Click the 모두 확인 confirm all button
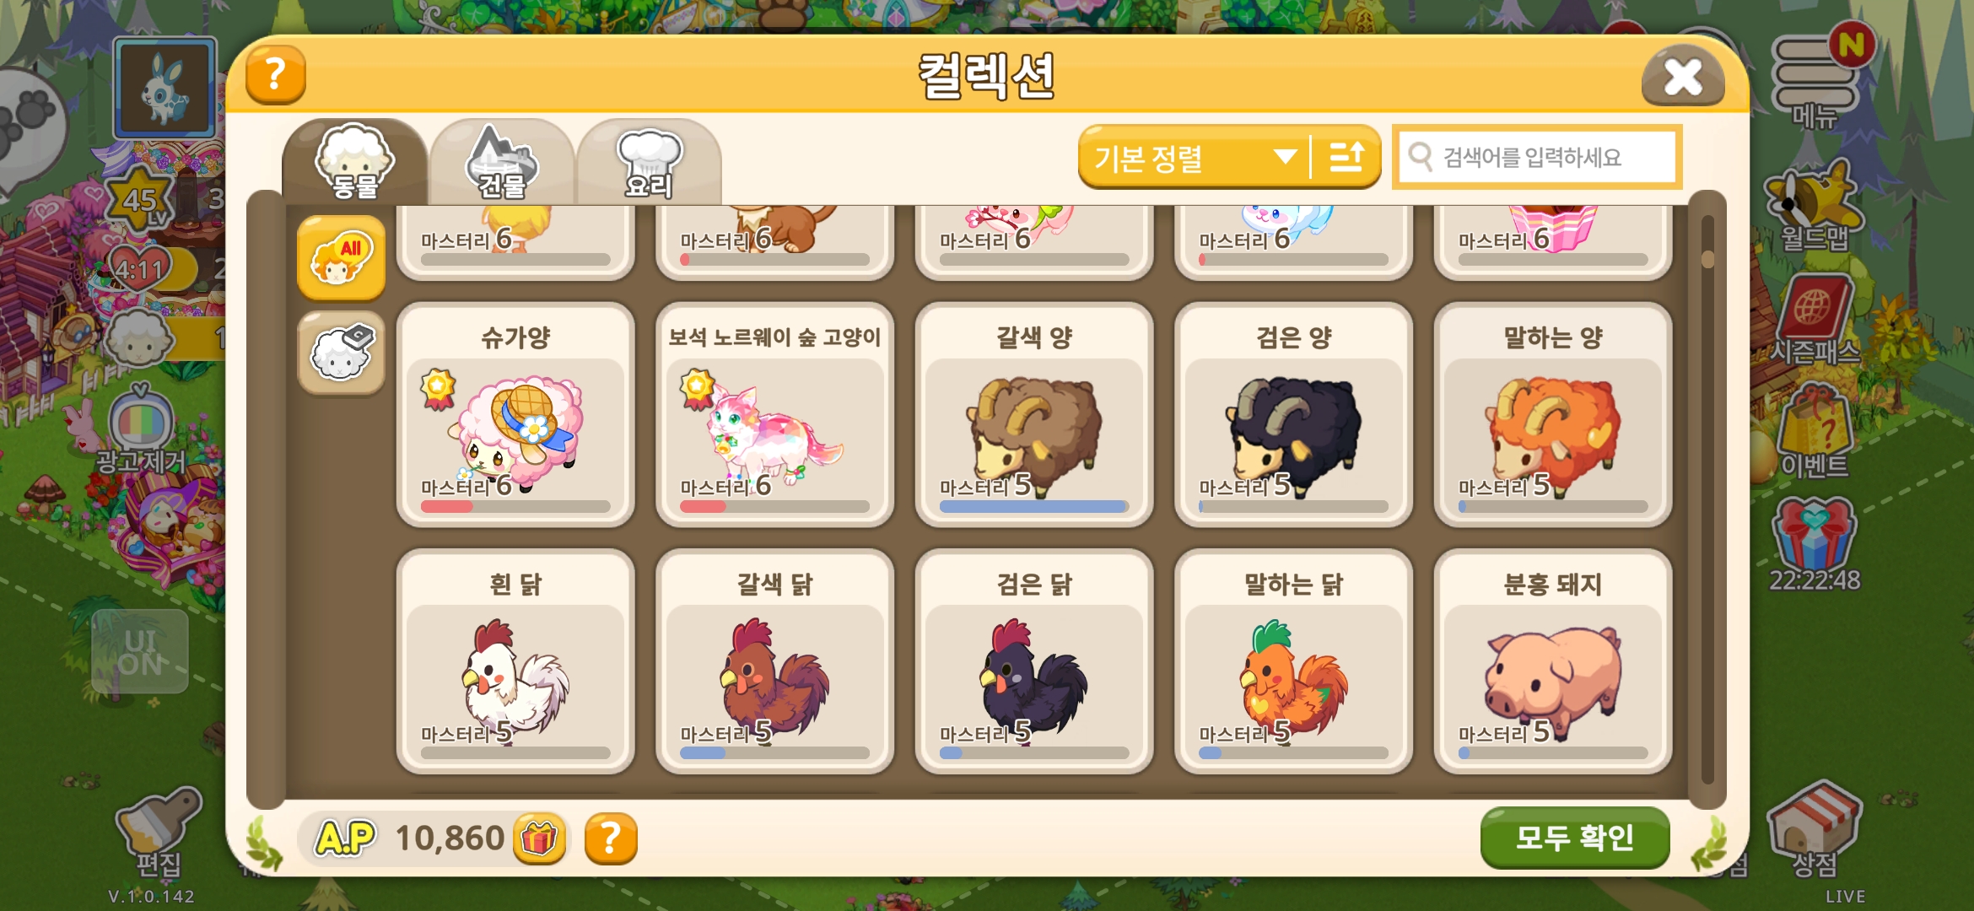This screenshot has width=1974, height=911. [x=1575, y=838]
